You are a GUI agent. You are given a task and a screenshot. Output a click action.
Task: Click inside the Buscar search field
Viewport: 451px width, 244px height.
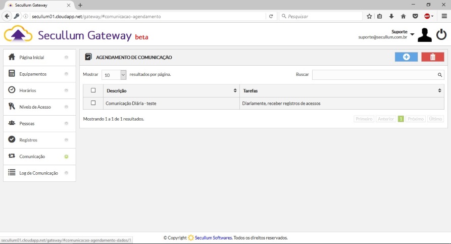(x=374, y=75)
